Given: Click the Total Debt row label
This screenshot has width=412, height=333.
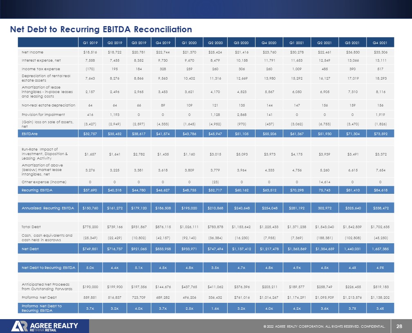Looking at the screenshot, I should tap(31, 227).
